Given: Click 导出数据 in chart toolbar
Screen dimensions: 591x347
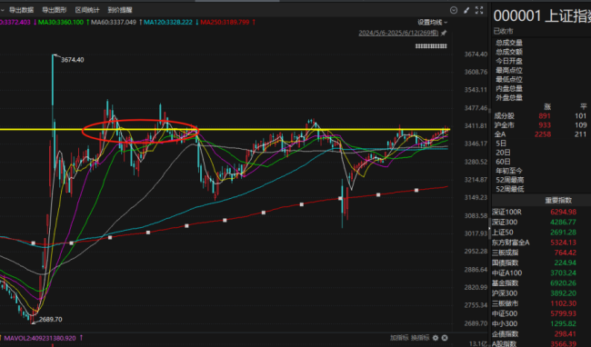Looking at the screenshot, I should (21, 10).
